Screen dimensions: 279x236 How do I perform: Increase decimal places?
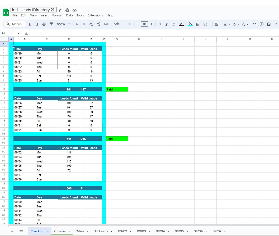pyautogui.click(x=98, y=24)
